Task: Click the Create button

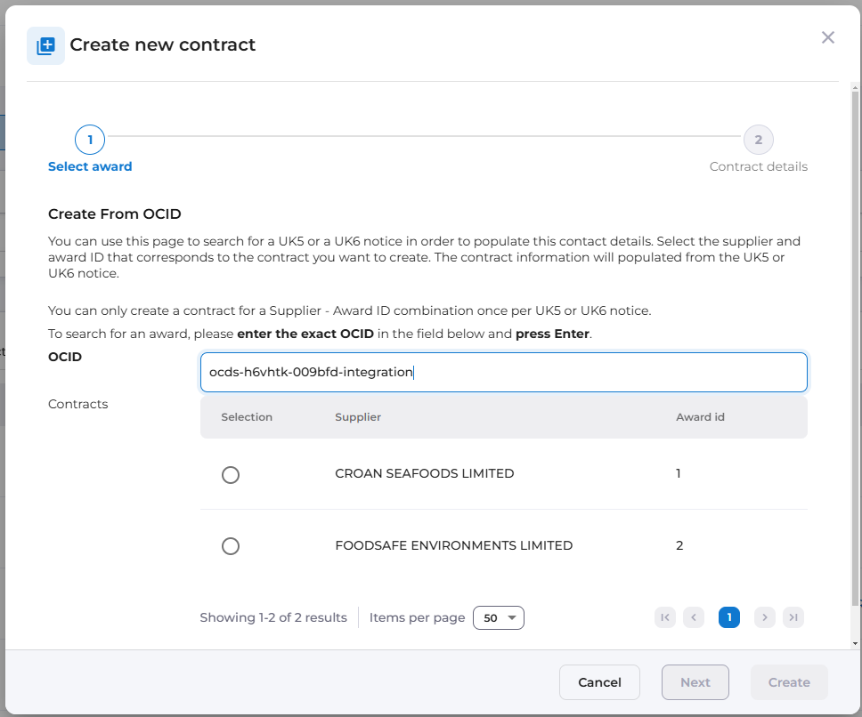Action: point(789,682)
